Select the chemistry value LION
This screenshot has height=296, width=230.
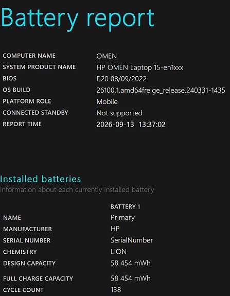pyautogui.click(x=118, y=252)
